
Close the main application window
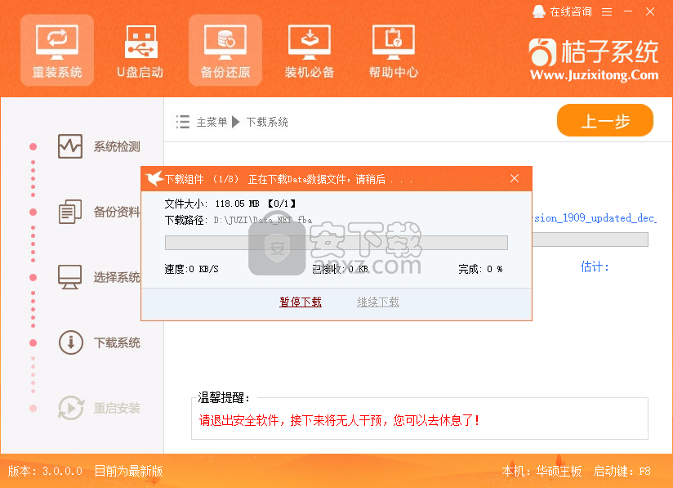point(650,11)
